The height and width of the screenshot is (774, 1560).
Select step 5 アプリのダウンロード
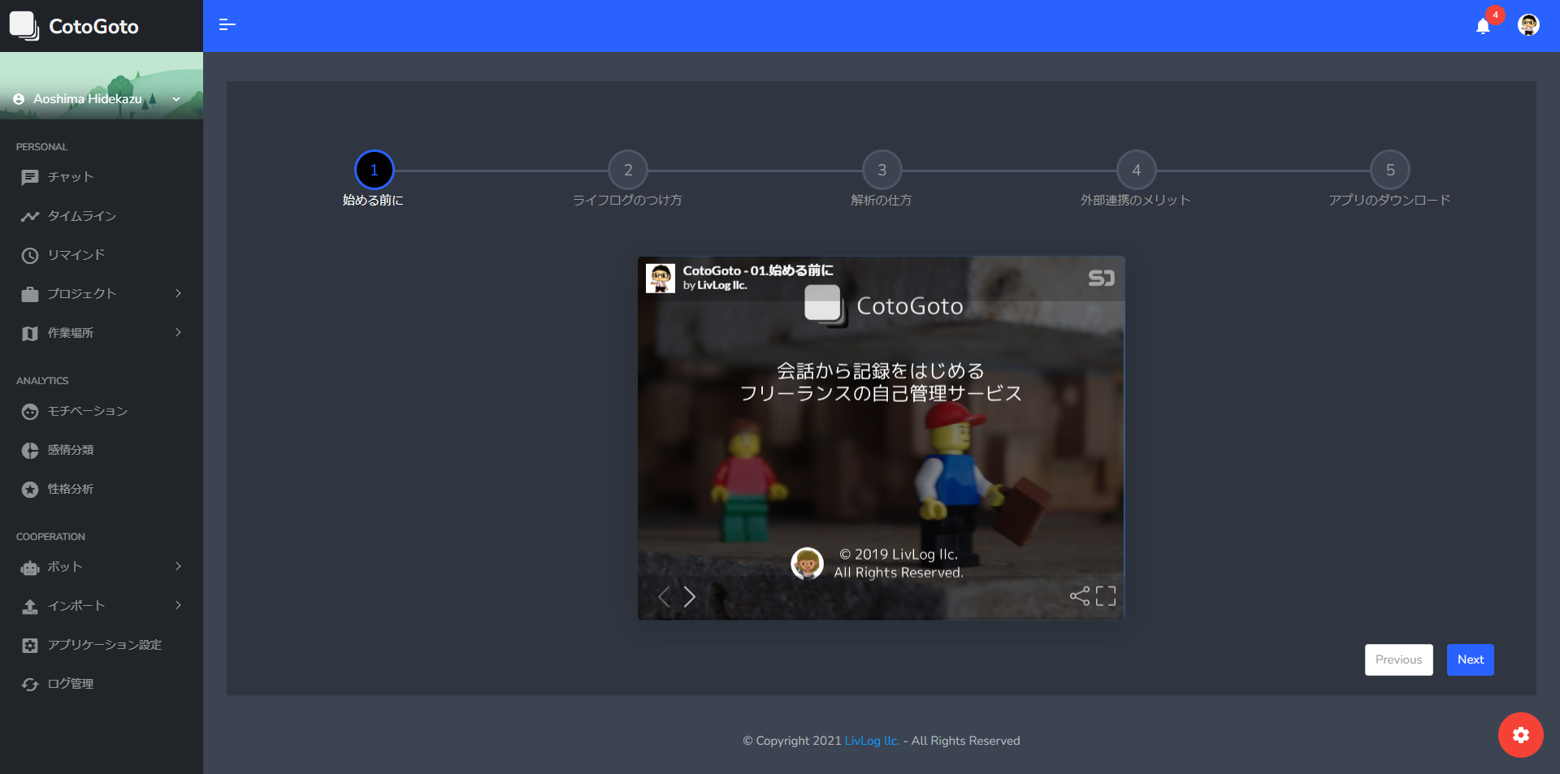(1390, 171)
